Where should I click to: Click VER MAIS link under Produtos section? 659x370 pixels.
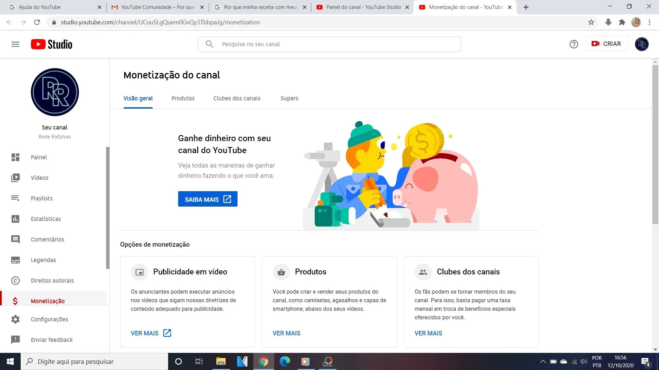coord(287,333)
